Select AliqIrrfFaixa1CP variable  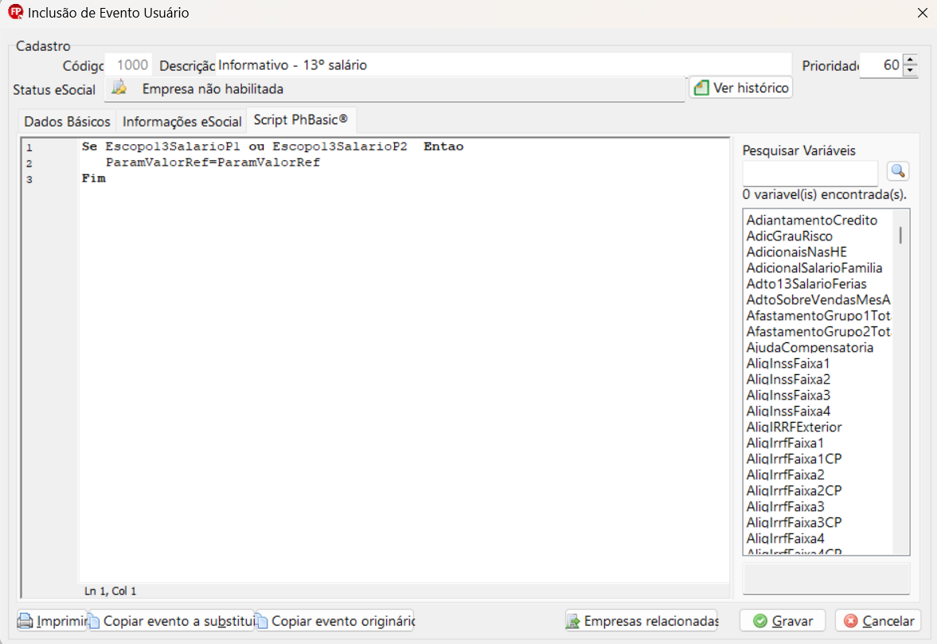794,459
